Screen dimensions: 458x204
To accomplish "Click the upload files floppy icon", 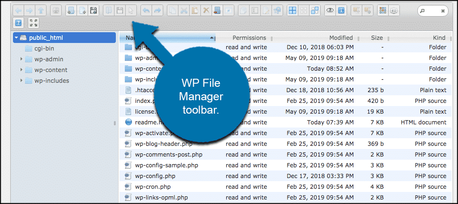I will pyautogui.click(x=93, y=11).
